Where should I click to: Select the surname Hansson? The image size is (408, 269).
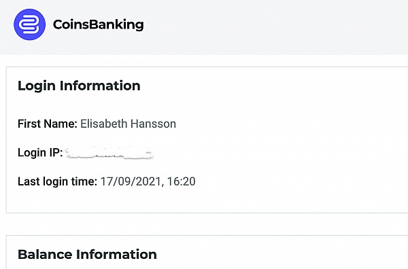click(153, 124)
